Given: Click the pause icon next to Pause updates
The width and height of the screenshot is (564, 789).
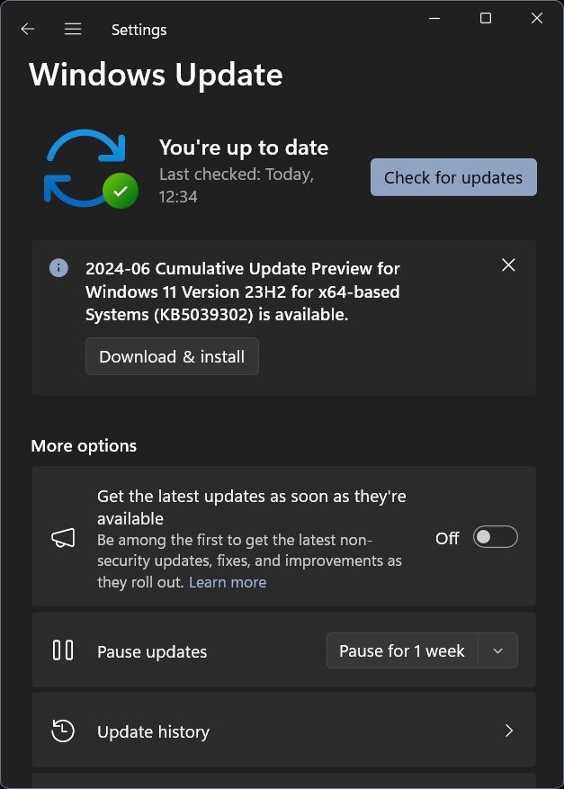Looking at the screenshot, I should pyautogui.click(x=62, y=650).
